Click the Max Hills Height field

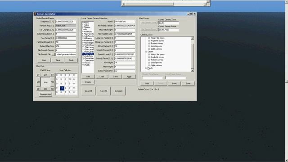[125, 30]
